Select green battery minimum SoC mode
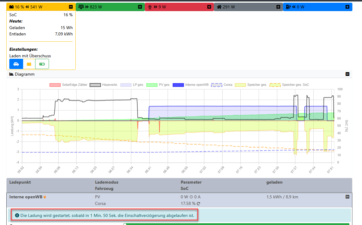 tap(42, 64)
